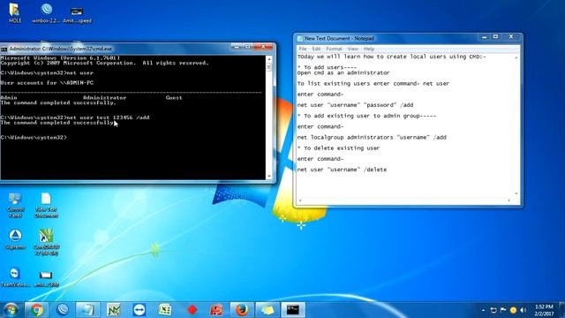Open the cmd window system menu icon
Screen dimensions: 565x318
click(x=4, y=49)
